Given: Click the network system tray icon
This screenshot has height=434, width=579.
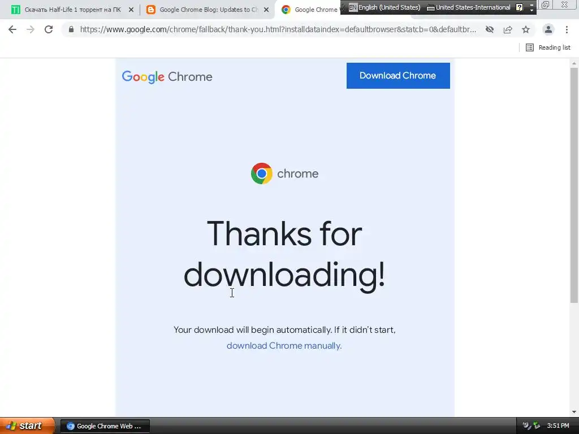Looking at the screenshot, I should point(537,426).
